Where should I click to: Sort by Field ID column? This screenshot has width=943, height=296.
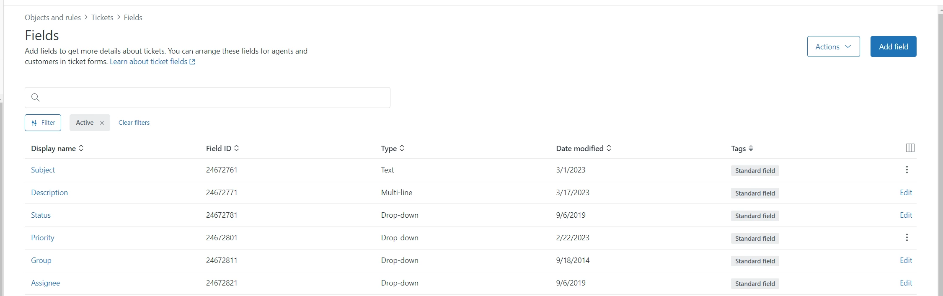click(222, 148)
